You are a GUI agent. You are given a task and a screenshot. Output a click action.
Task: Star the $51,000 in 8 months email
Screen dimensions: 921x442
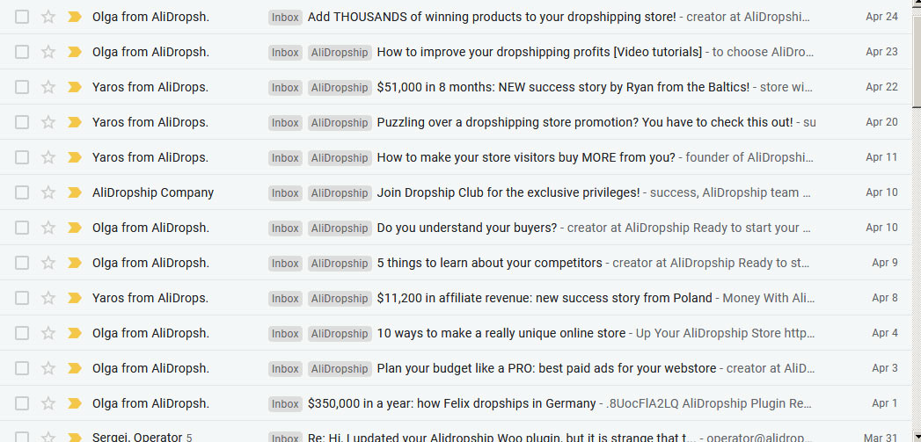pyautogui.click(x=48, y=88)
